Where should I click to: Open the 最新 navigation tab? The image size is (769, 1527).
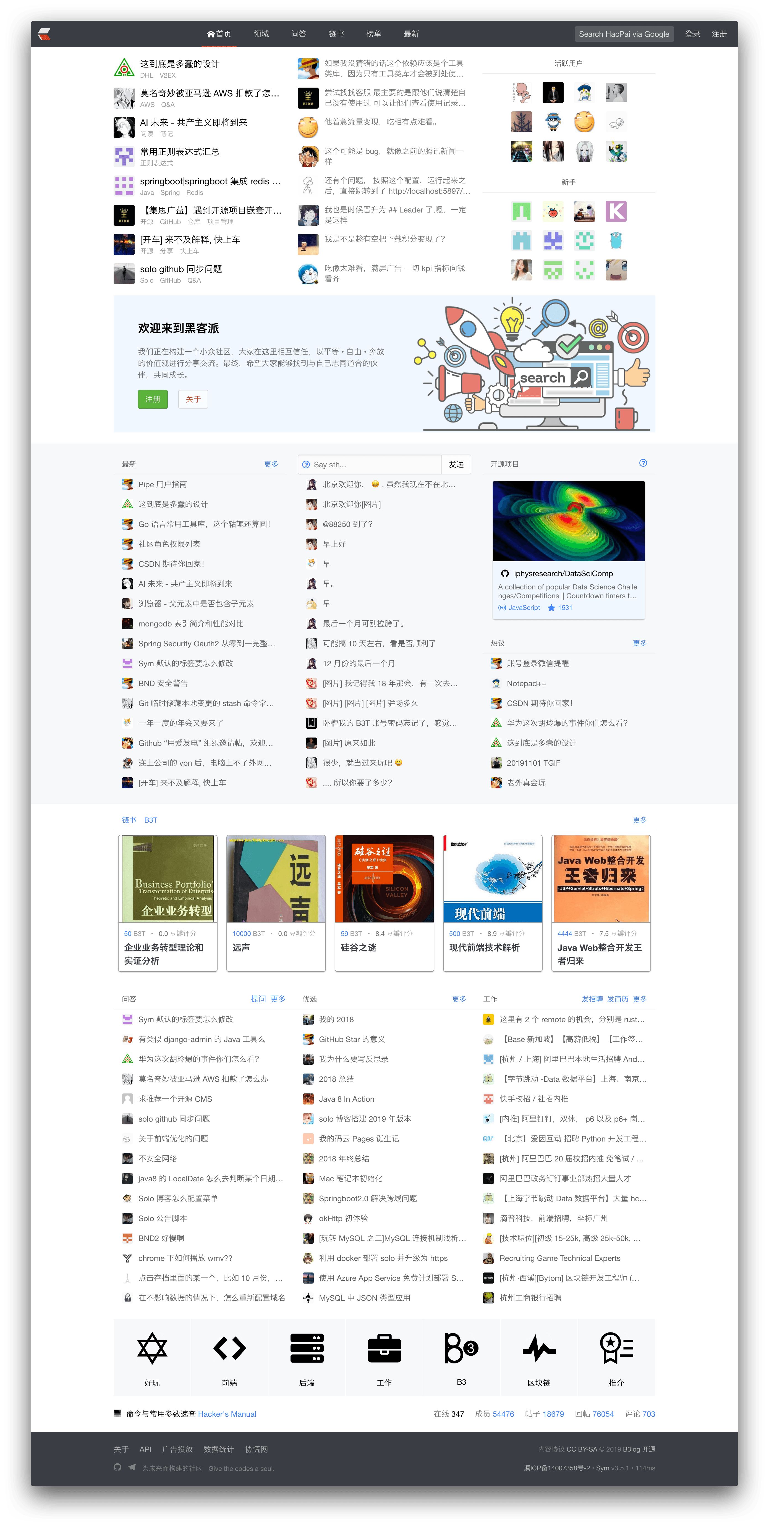412,34
